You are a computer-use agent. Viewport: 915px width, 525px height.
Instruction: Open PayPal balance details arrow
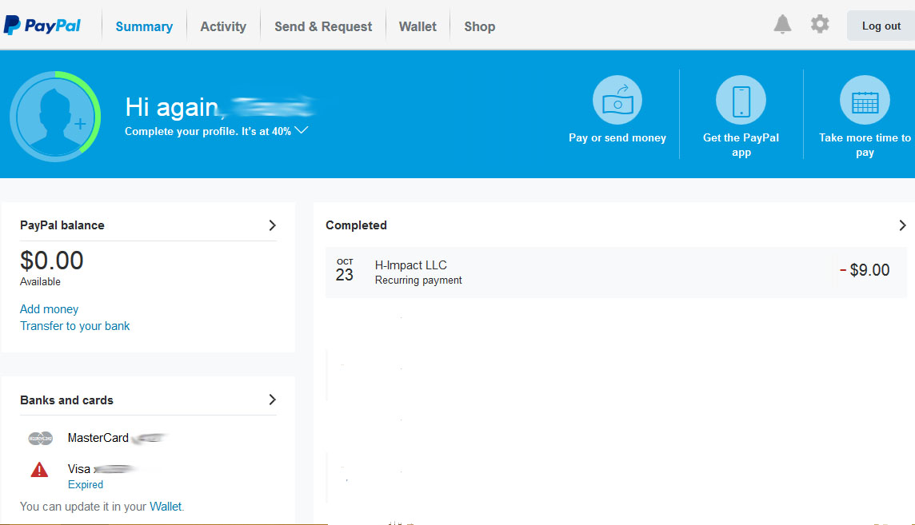click(x=272, y=225)
